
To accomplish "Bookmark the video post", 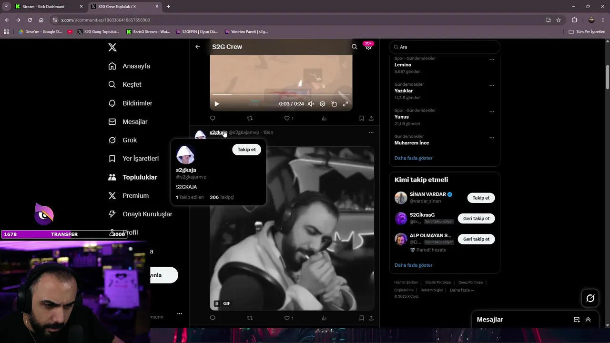I will pos(362,118).
